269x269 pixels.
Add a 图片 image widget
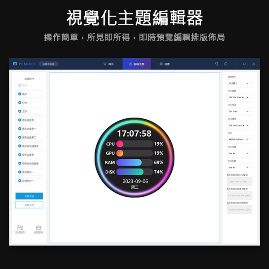click(29, 94)
